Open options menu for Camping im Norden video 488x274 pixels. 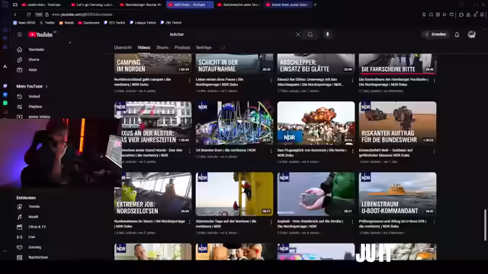(189, 80)
